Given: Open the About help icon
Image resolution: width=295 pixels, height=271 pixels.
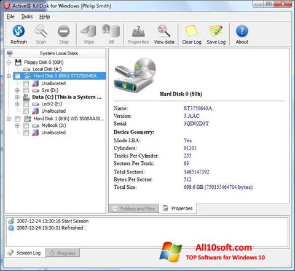Looking at the screenshot, I should pyautogui.click(x=242, y=31).
